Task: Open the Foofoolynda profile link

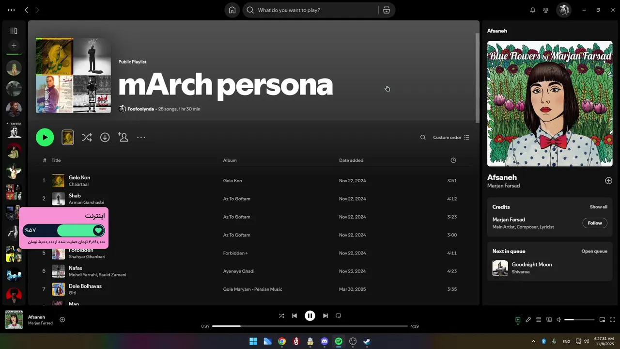Action: [x=140, y=109]
